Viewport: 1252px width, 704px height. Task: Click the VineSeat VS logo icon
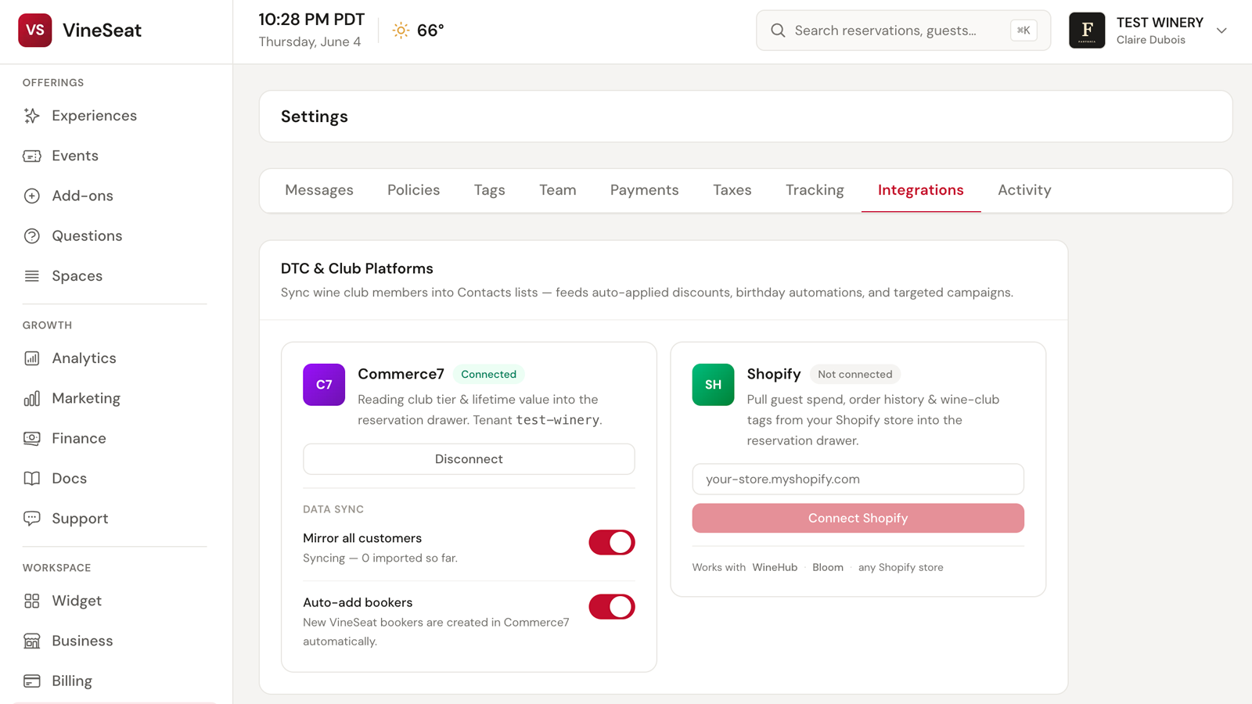click(x=35, y=31)
